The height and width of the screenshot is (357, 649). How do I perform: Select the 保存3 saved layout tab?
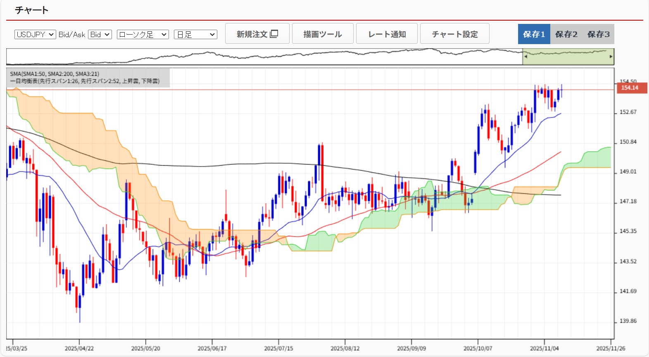click(598, 34)
